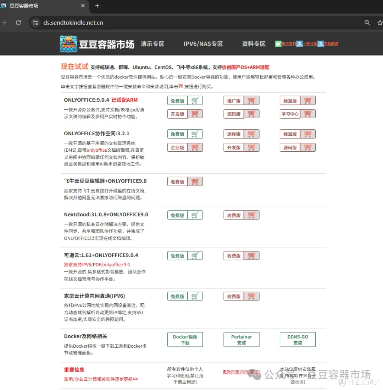This screenshot has height=390, width=383.
Task: Bookmark this page with the star icon
Action: pyautogui.click(x=380, y=23)
